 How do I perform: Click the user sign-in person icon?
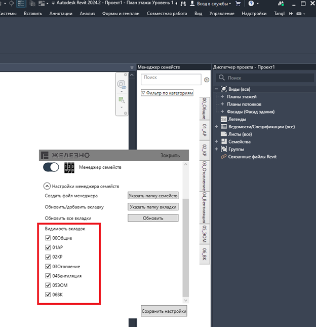click(x=192, y=4)
